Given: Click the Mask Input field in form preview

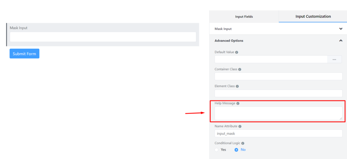Looking at the screenshot, I should tap(103, 37).
